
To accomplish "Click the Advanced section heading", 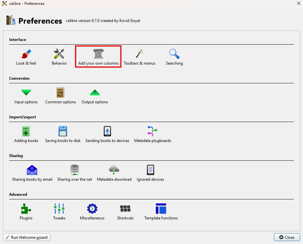I will [x=18, y=194].
